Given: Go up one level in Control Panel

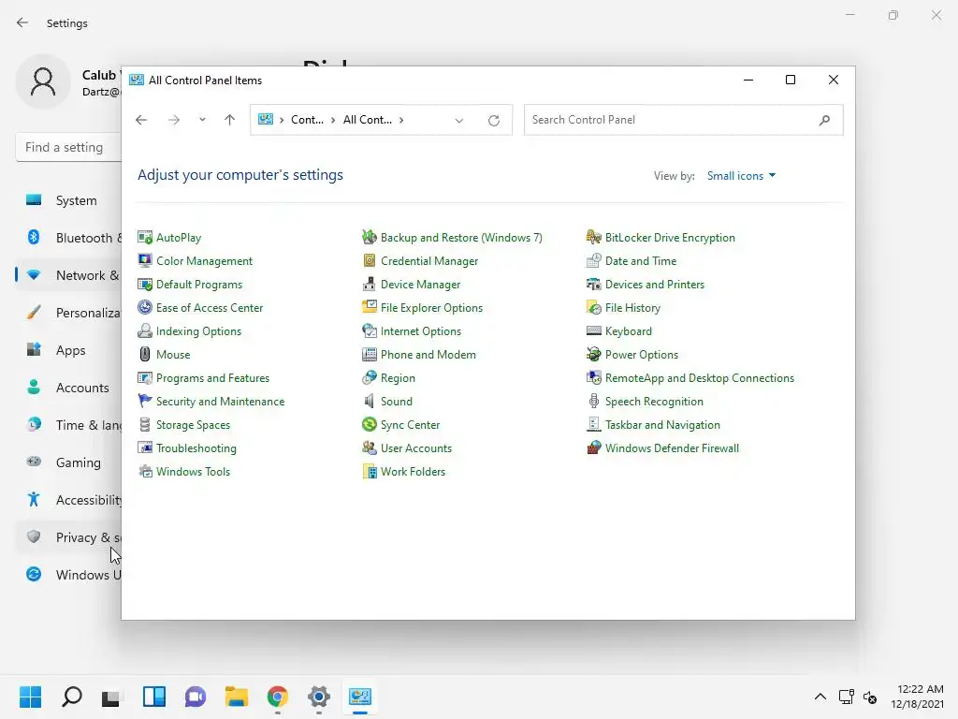Looking at the screenshot, I should pos(230,120).
